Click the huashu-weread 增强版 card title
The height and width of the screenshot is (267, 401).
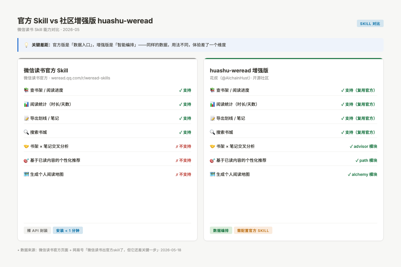pyautogui.click(x=239, y=70)
